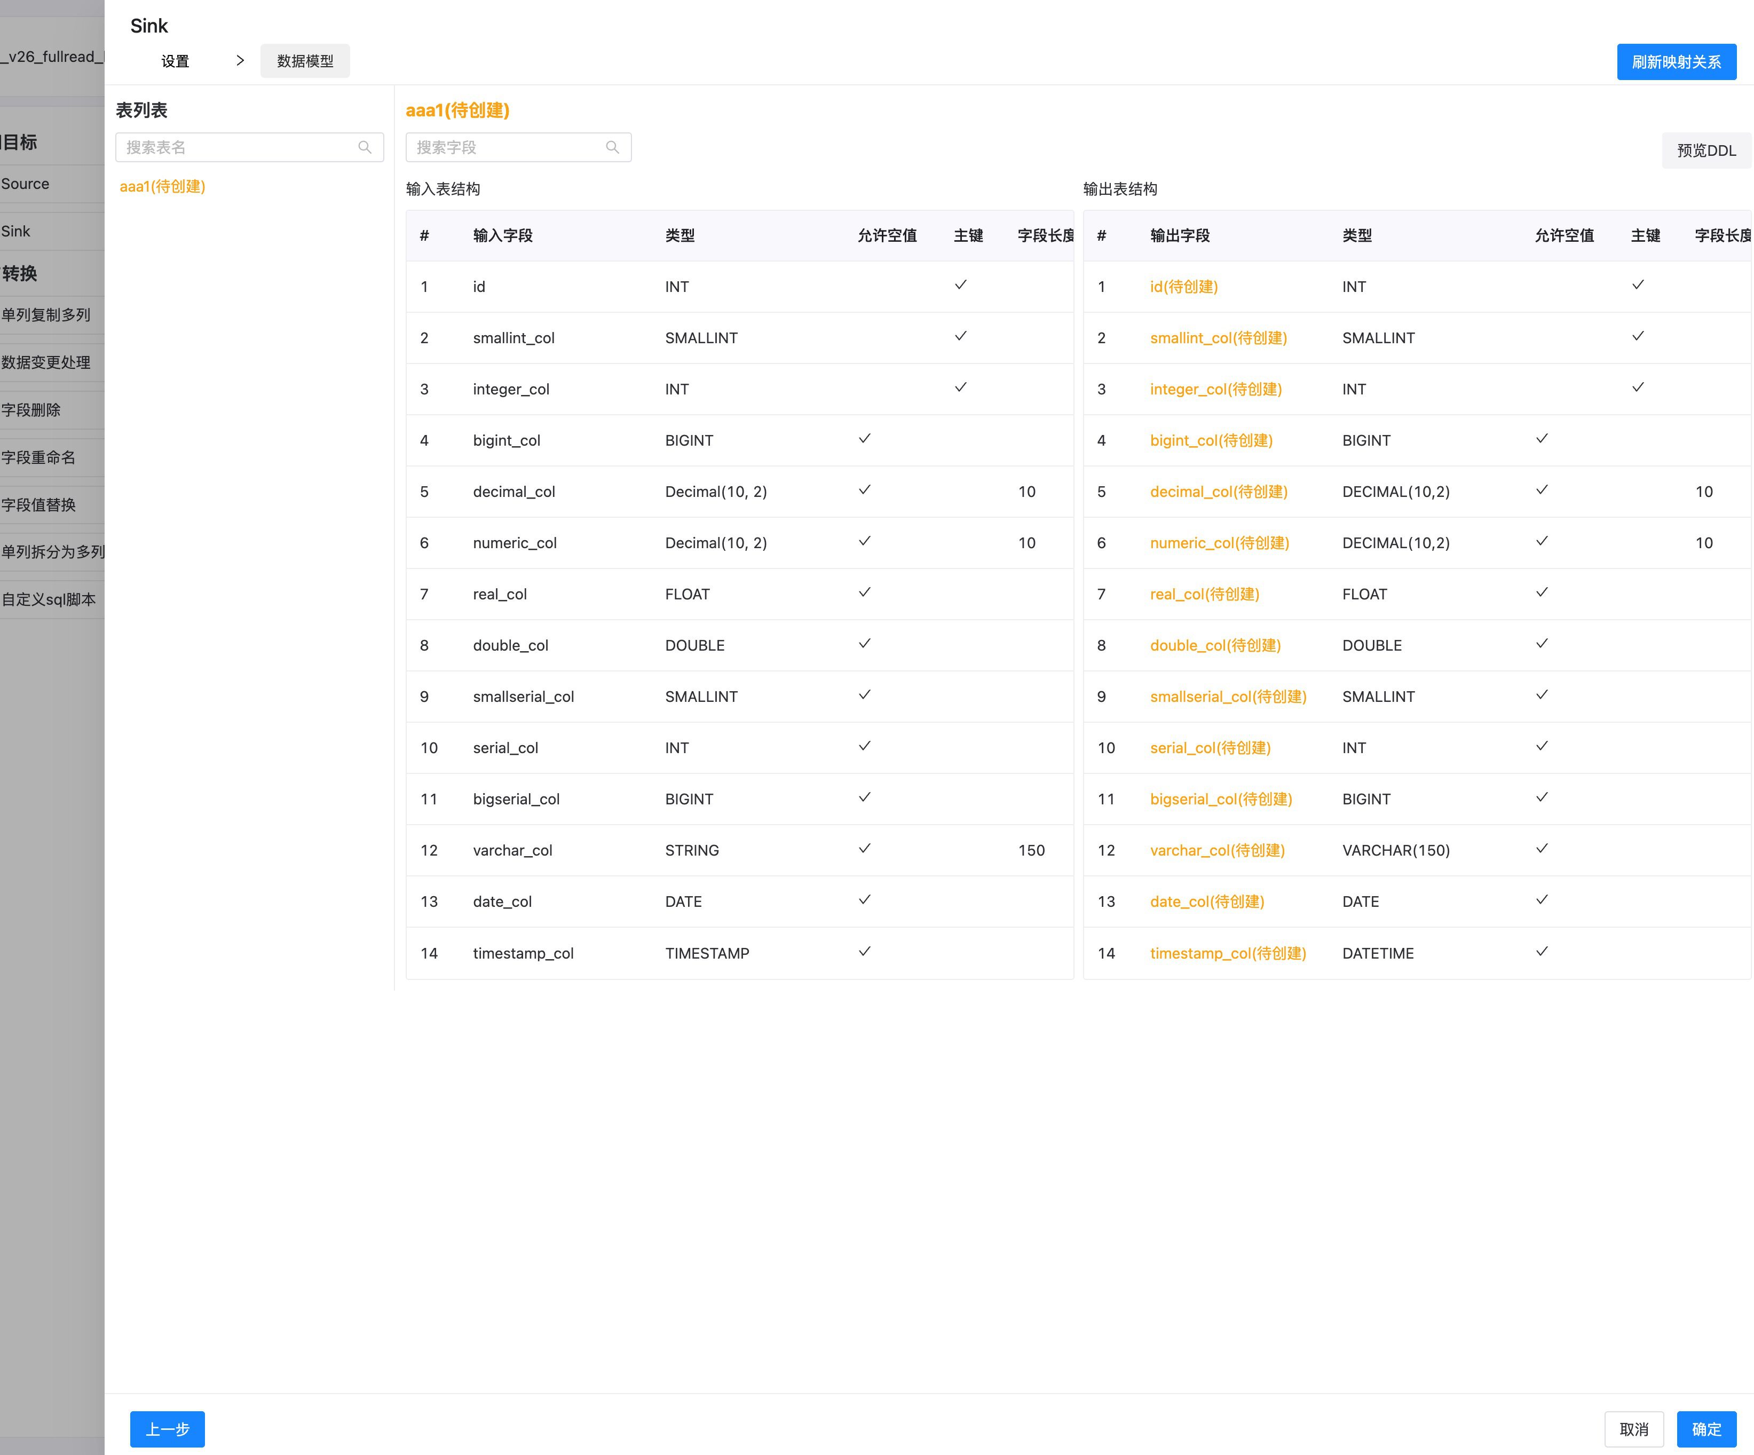The width and height of the screenshot is (1754, 1455).
Task: Open the 预览DDL preview
Action: (1706, 151)
